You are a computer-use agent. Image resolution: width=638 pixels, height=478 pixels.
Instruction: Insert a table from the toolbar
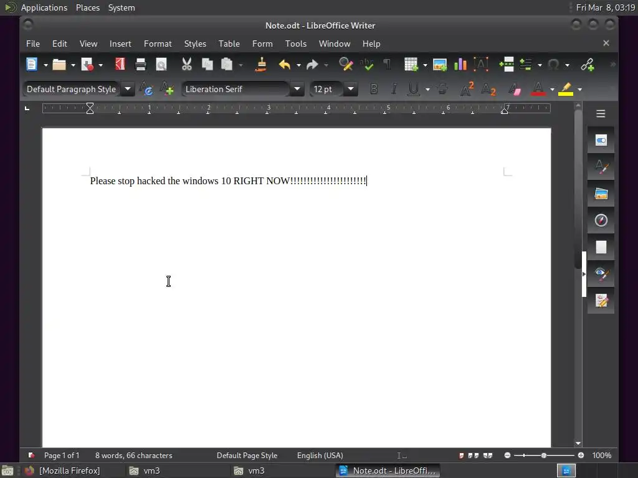coord(411,64)
